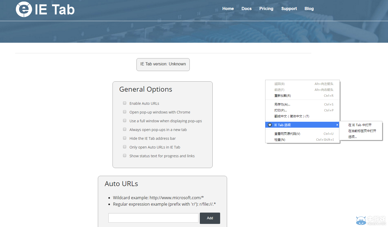Screen dimensions: 388x227
Task: Click the IE Tab version: Unknown box
Action: click(x=163, y=64)
